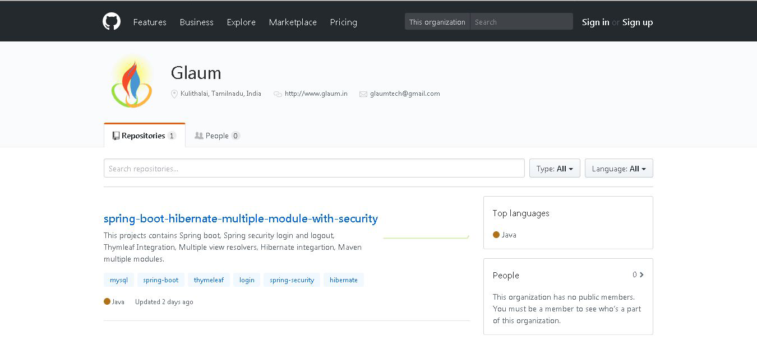
Task: Open the Glaum organization avatar
Action: (132, 81)
